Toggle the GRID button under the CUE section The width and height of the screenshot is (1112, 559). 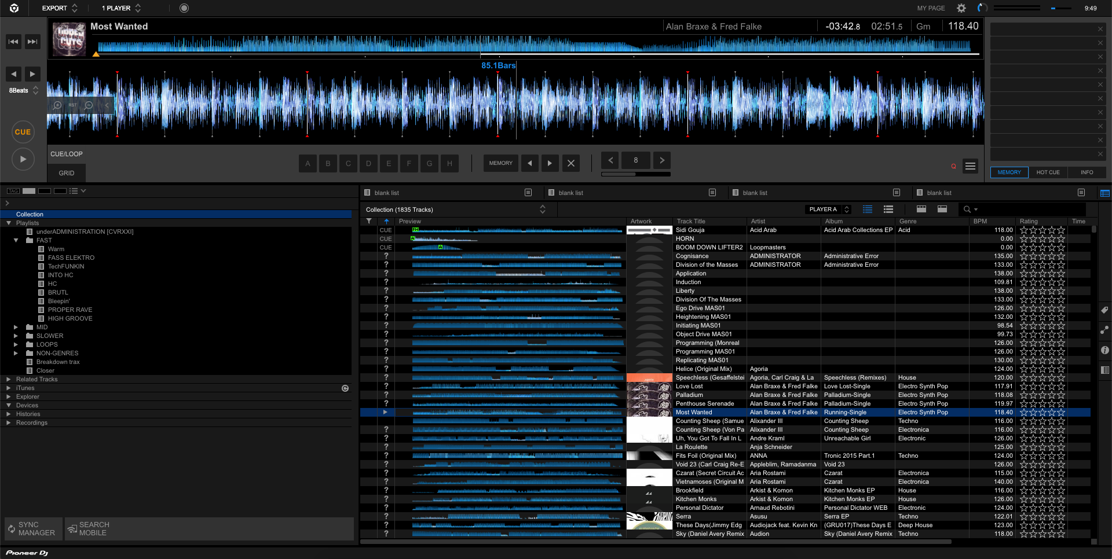coord(66,172)
